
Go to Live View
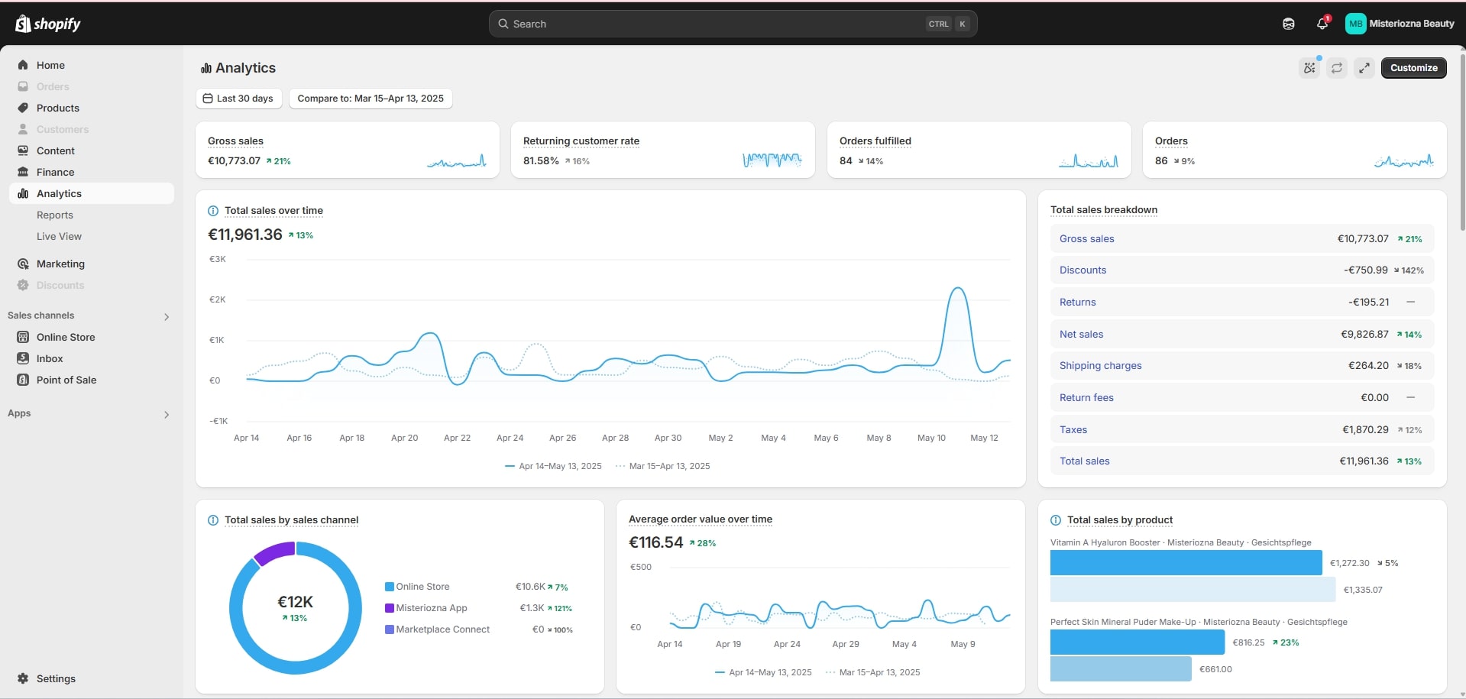click(59, 237)
